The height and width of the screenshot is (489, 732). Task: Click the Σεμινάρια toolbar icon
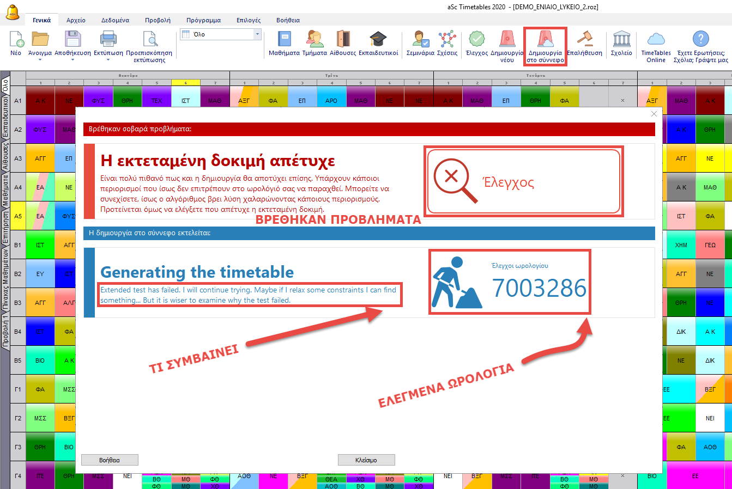[x=420, y=40]
